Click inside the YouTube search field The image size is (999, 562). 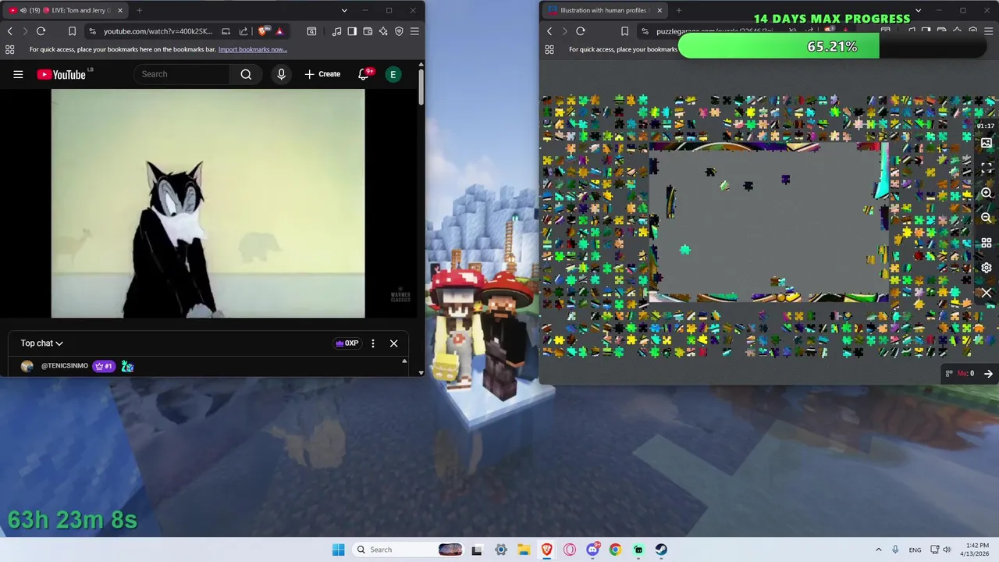click(182, 74)
